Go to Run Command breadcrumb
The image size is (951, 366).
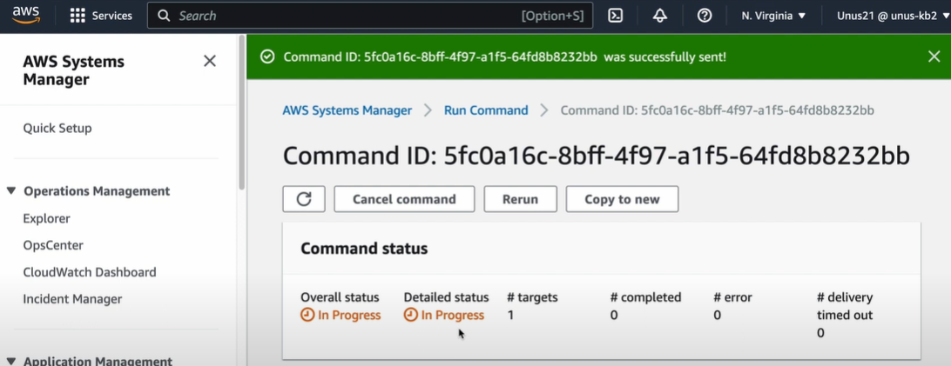(486, 110)
